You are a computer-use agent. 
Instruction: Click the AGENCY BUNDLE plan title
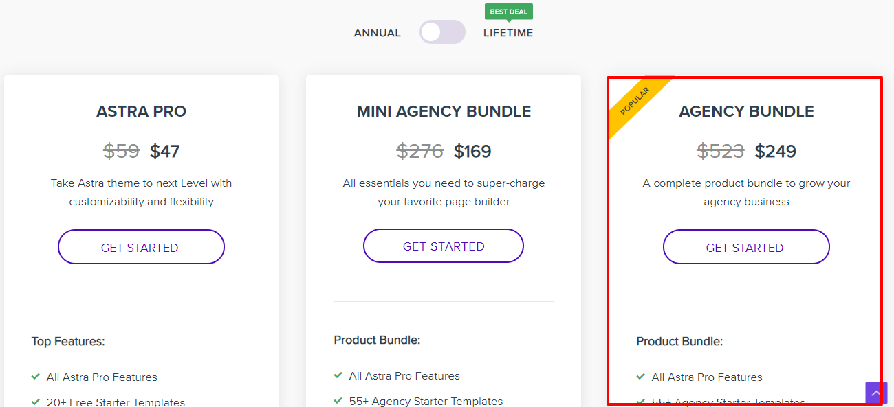[746, 111]
